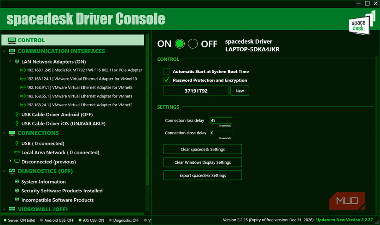380x225 pixels.
Task: Enable Automatic Start at System Boot Time
Action: tap(166, 71)
